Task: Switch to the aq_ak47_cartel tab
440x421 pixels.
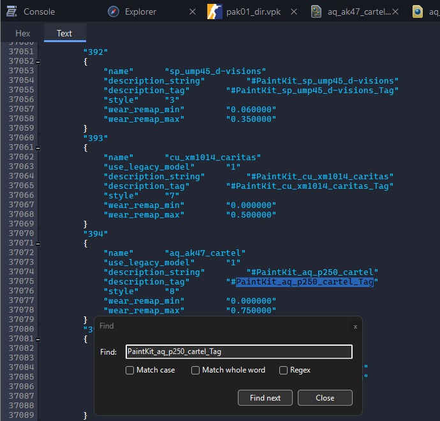Action: click(x=359, y=11)
